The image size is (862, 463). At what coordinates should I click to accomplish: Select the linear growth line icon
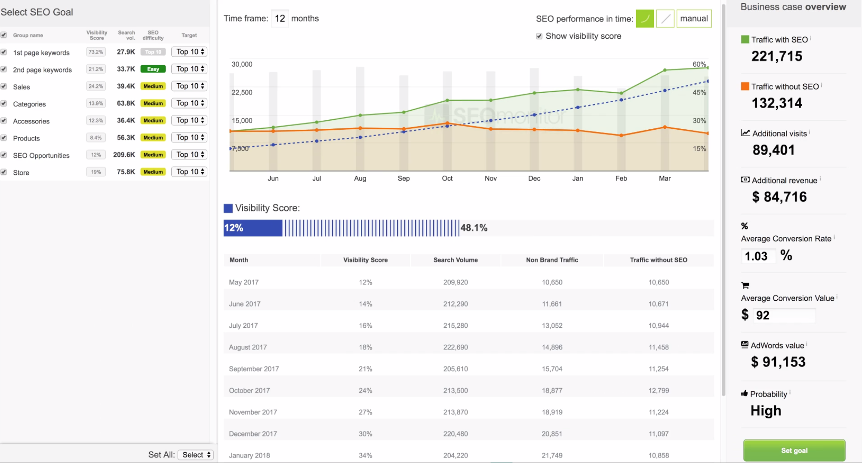point(665,18)
